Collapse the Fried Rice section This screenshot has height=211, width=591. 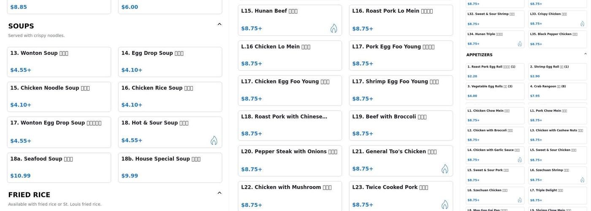220,193
